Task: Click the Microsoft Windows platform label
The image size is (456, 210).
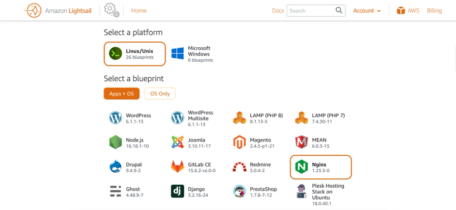Action: [199, 51]
